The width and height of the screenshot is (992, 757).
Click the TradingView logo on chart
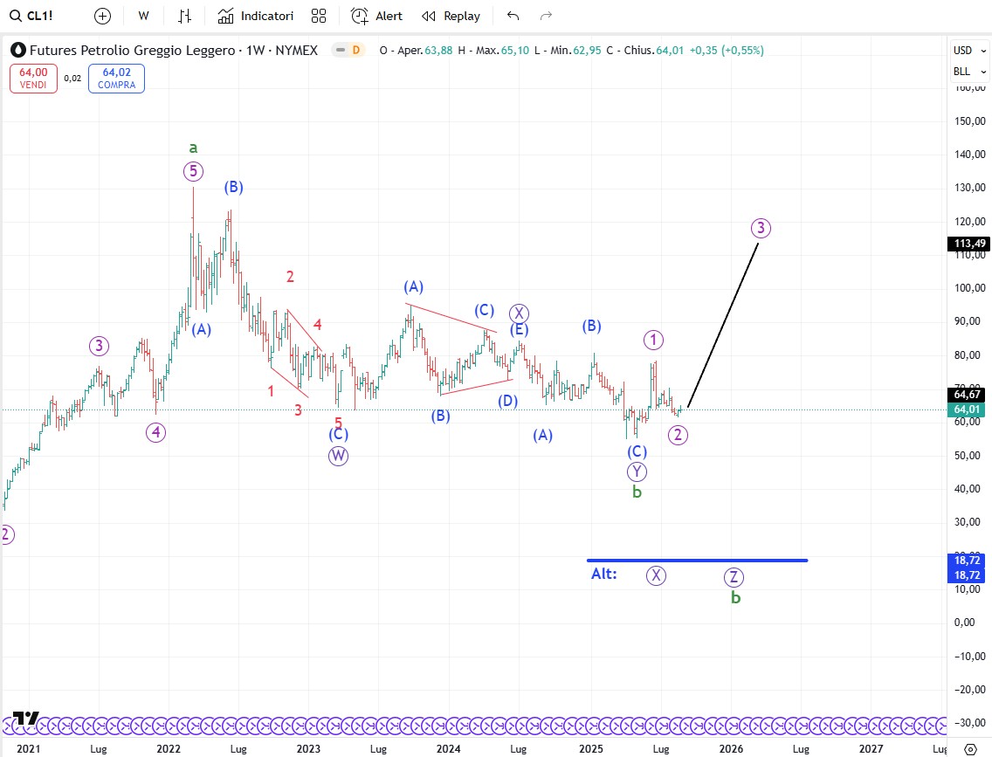click(26, 718)
